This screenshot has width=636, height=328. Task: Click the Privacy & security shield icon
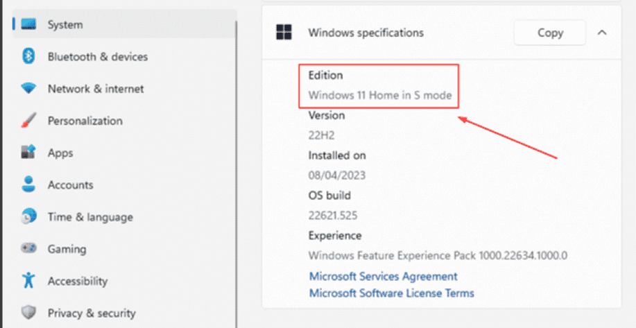pyautogui.click(x=28, y=313)
